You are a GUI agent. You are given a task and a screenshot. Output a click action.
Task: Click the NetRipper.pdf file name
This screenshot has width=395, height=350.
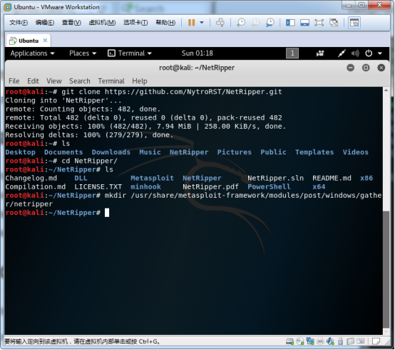point(210,187)
